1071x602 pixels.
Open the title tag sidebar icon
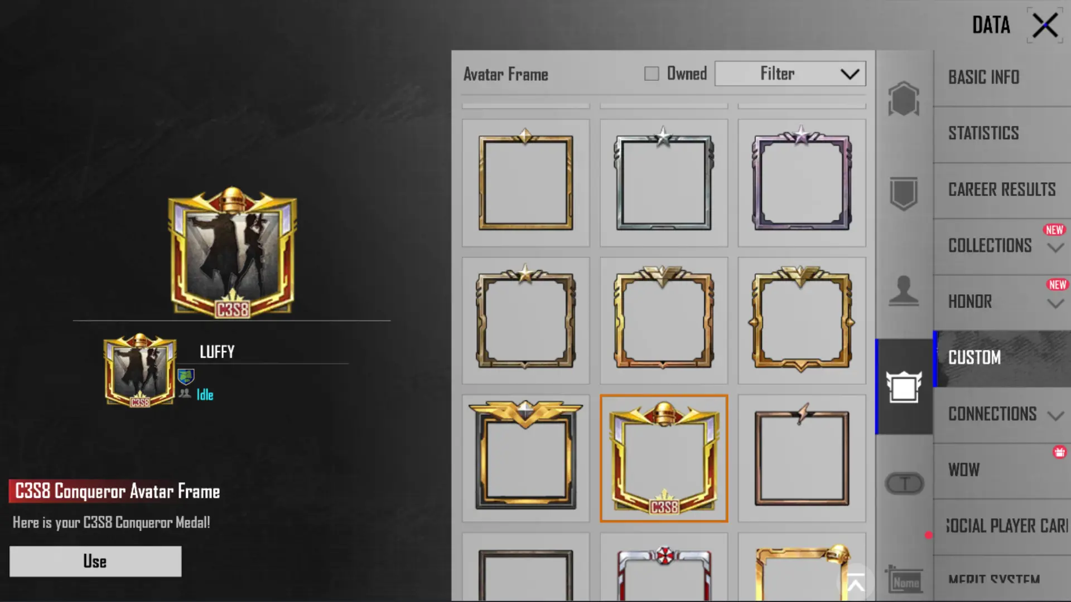[x=904, y=483]
